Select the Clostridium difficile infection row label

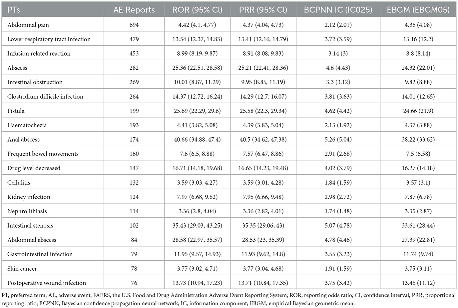[x=45, y=96]
